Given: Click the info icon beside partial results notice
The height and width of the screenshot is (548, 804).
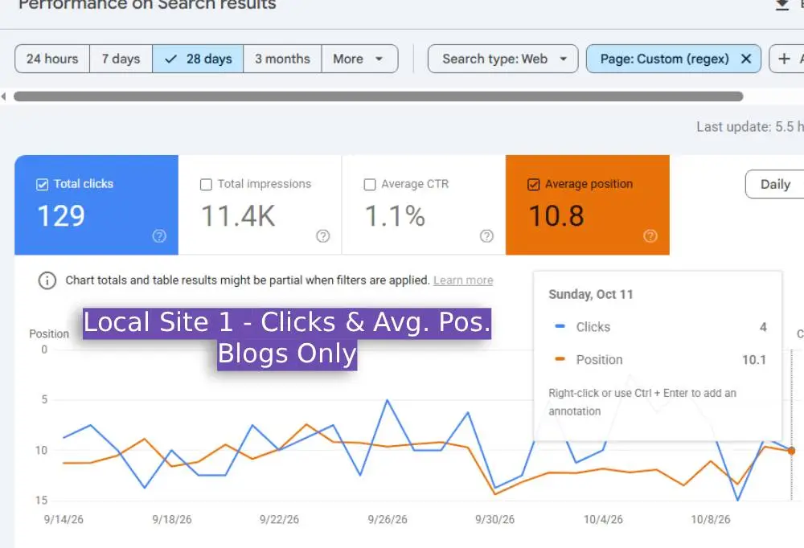Looking at the screenshot, I should click(x=47, y=280).
